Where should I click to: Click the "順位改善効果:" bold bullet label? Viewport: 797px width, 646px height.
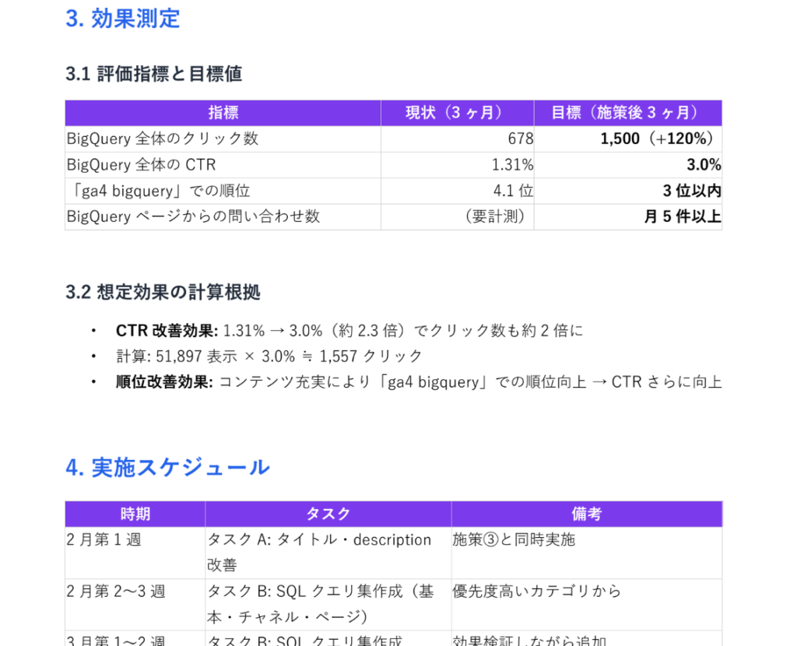point(164,382)
